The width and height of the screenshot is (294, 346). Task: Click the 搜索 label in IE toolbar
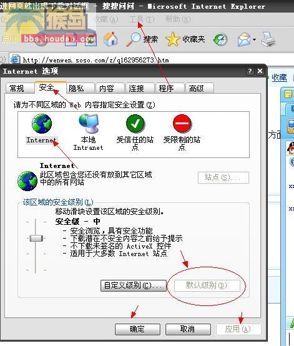tap(151, 39)
